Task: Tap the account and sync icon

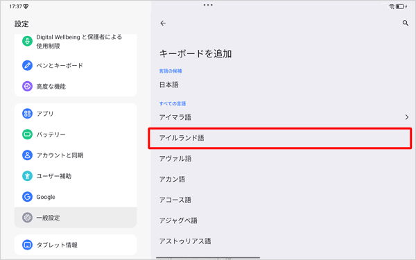Action: click(x=27, y=155)
